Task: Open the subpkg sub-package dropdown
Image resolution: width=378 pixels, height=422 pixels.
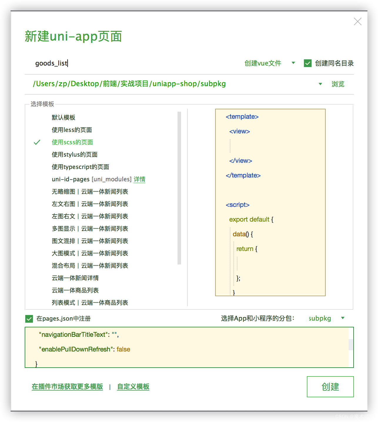Action: [x=326, y=318]
